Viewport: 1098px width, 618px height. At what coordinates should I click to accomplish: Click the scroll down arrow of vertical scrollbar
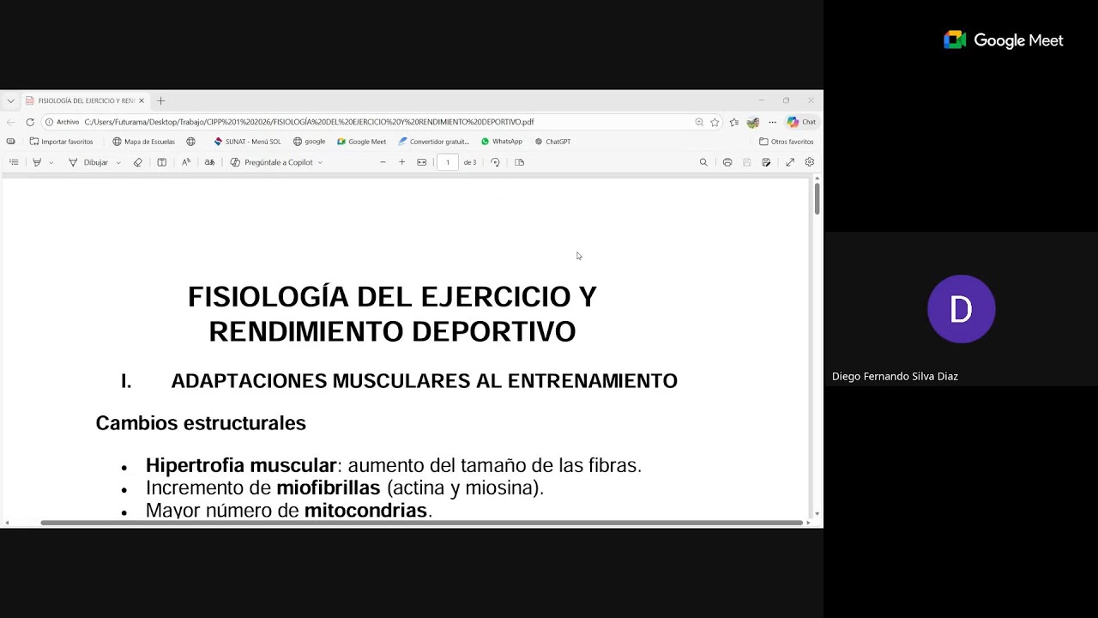click(x=817, y=513)
